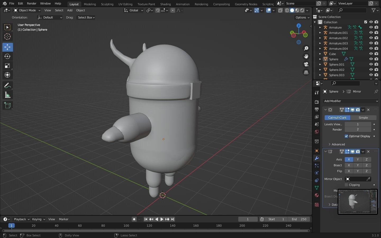Select the Add Cube tool
Image resolution: width=381 pixels, height=238 pixels.
click(7, 106)
